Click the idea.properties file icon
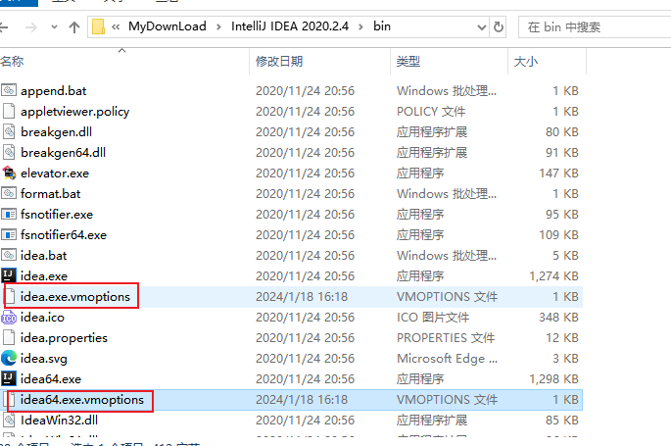The height and width of the screenshot is (446, 671). click(x=9, y=337)
